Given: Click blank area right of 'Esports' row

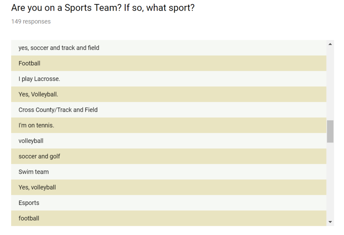Looking at the screenshot, I should (202, 203).
